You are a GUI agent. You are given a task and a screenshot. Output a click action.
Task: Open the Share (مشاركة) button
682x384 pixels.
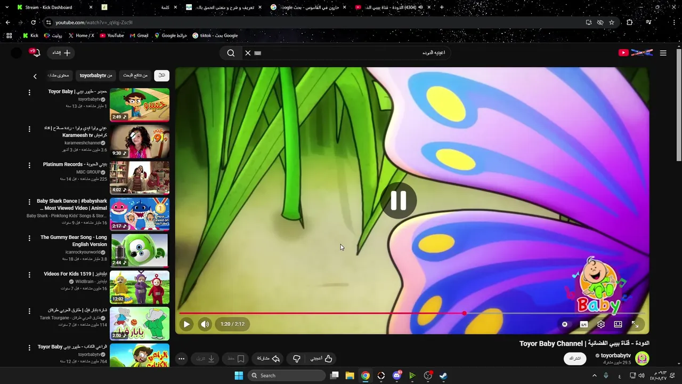coord(269,359)
